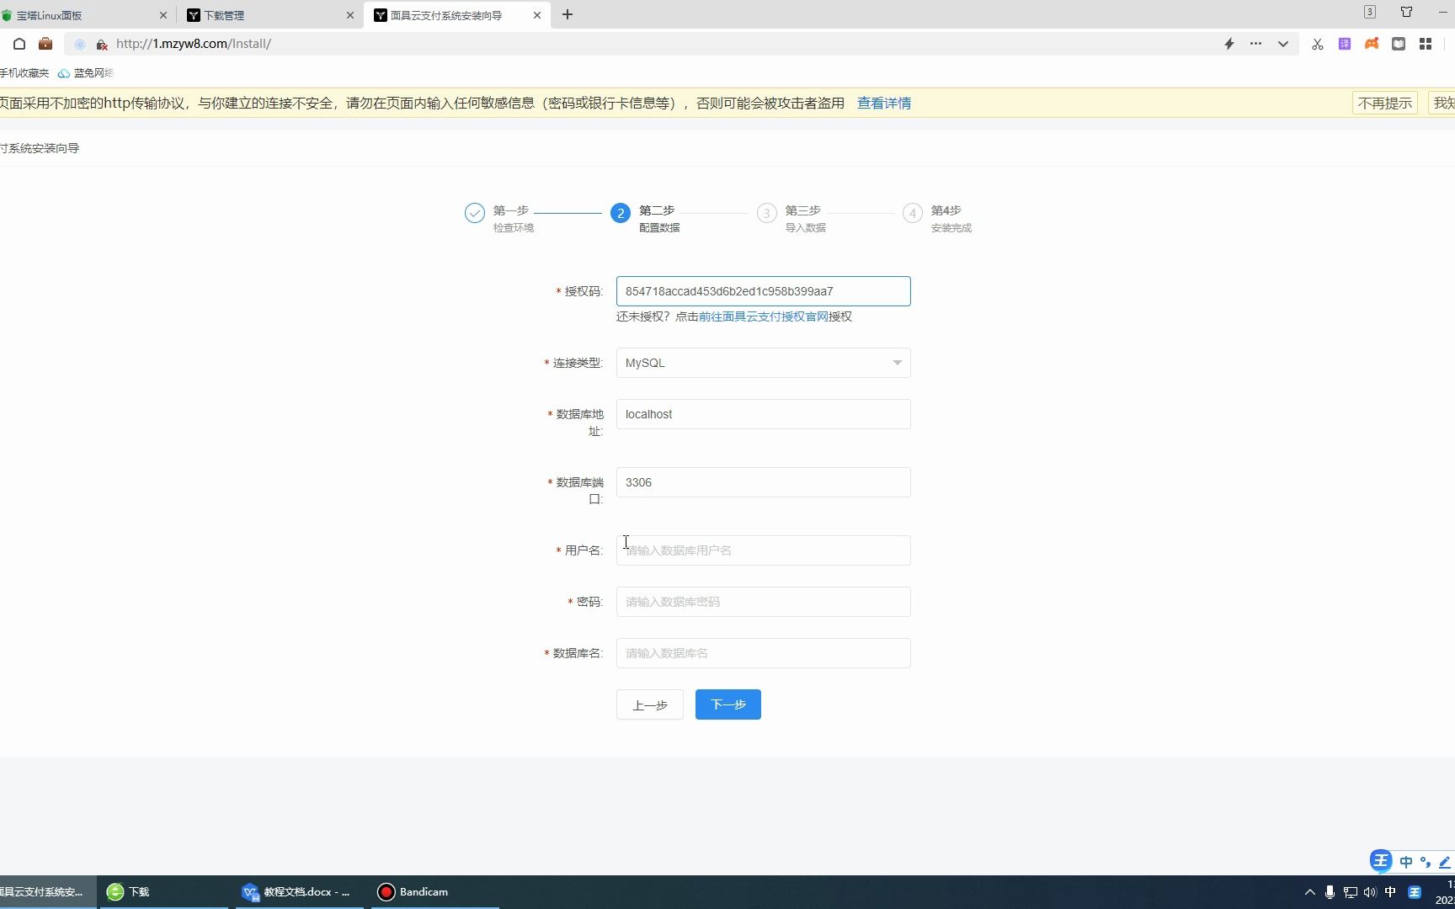Open the 教程文档.docx taskbar item
This screenshot has height=909, width=1455.
[x=299, y=892]
